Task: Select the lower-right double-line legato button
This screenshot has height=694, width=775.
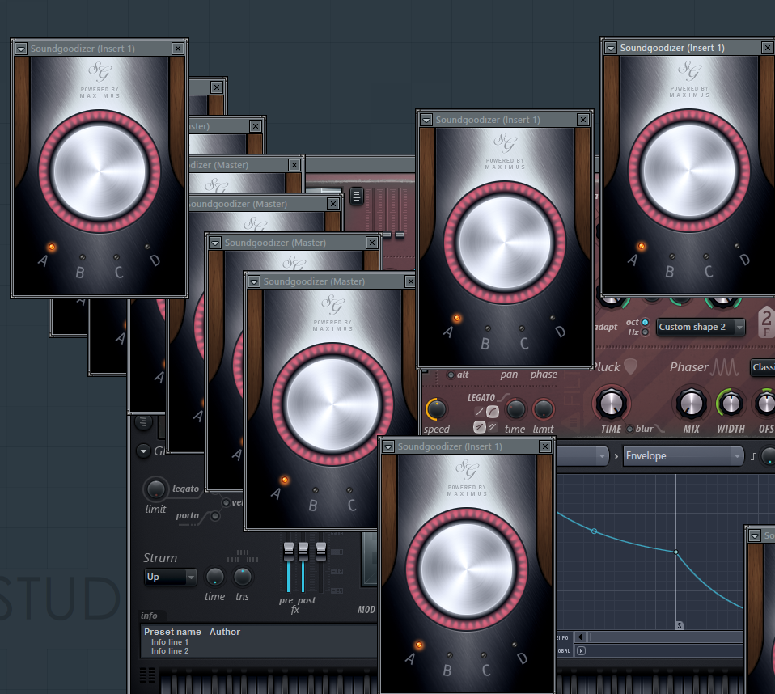Action: [x=493, y=426]
